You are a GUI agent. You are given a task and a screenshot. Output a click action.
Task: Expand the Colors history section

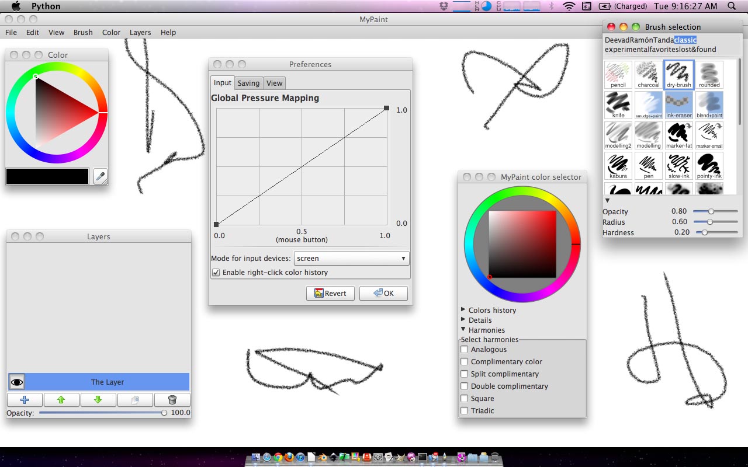(463, 309)
